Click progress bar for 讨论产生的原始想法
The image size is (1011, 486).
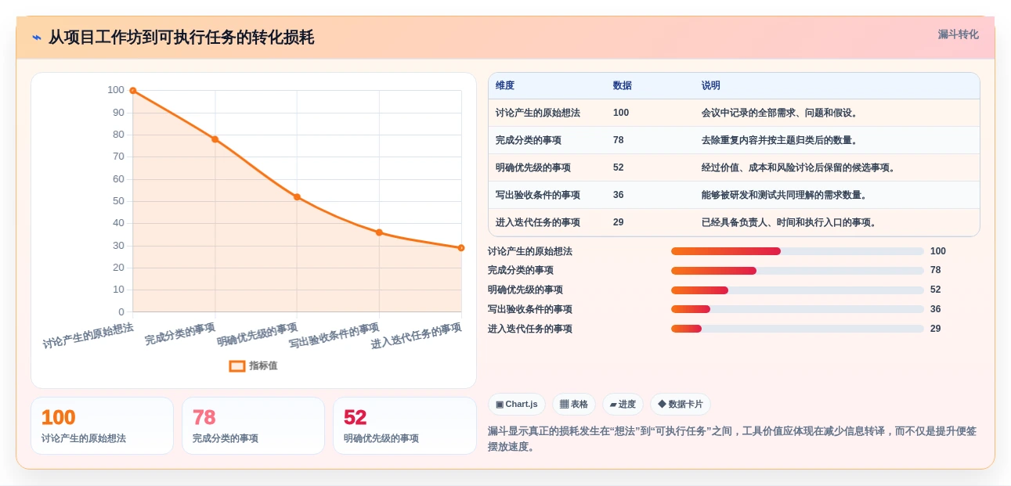coord(797,251)
